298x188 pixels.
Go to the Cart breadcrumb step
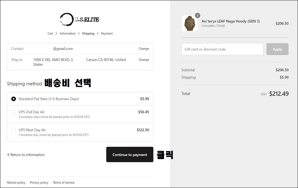[x=50, y=34]
